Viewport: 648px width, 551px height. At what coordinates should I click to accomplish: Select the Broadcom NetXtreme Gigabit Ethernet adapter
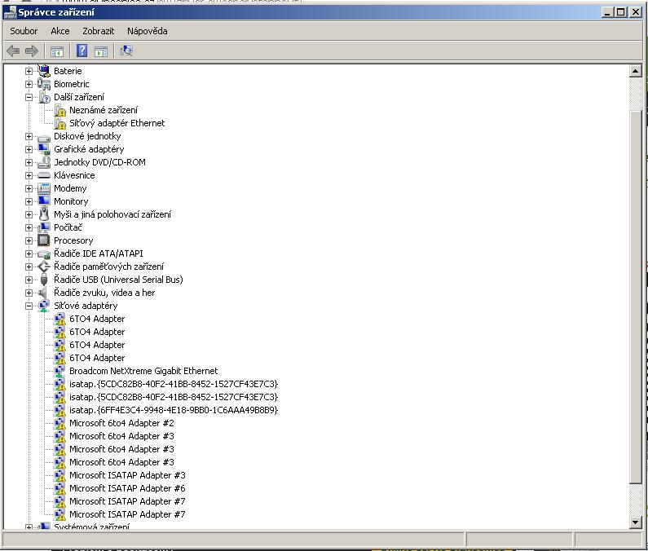click(143, 371)
